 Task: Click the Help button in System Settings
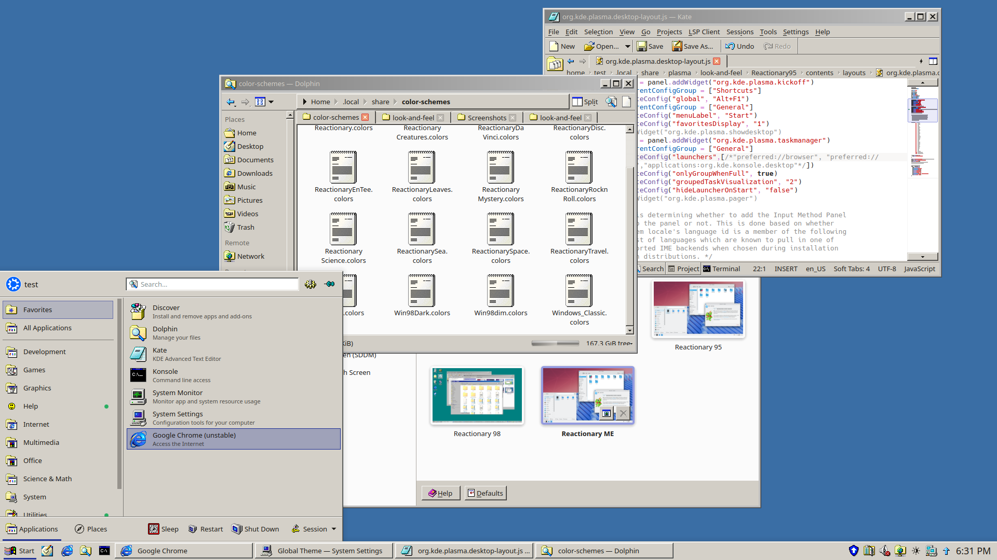point(440,493)
